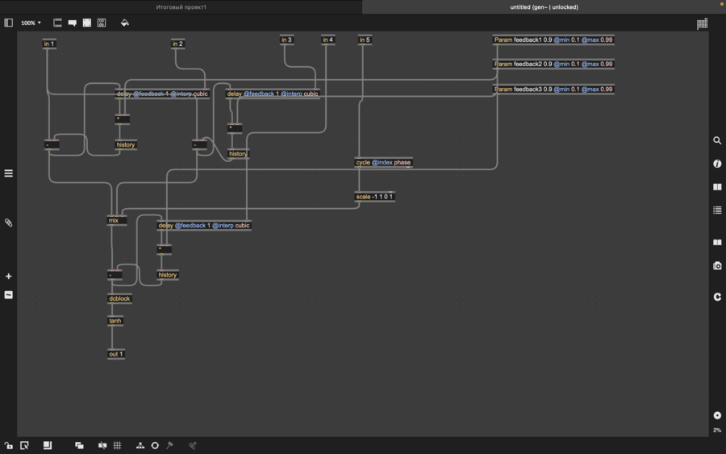Image resolution: width=726 pixels, height=454 pixels.
Task: Open the list view icon in right sidebar
Action: [x=717, y=210]
